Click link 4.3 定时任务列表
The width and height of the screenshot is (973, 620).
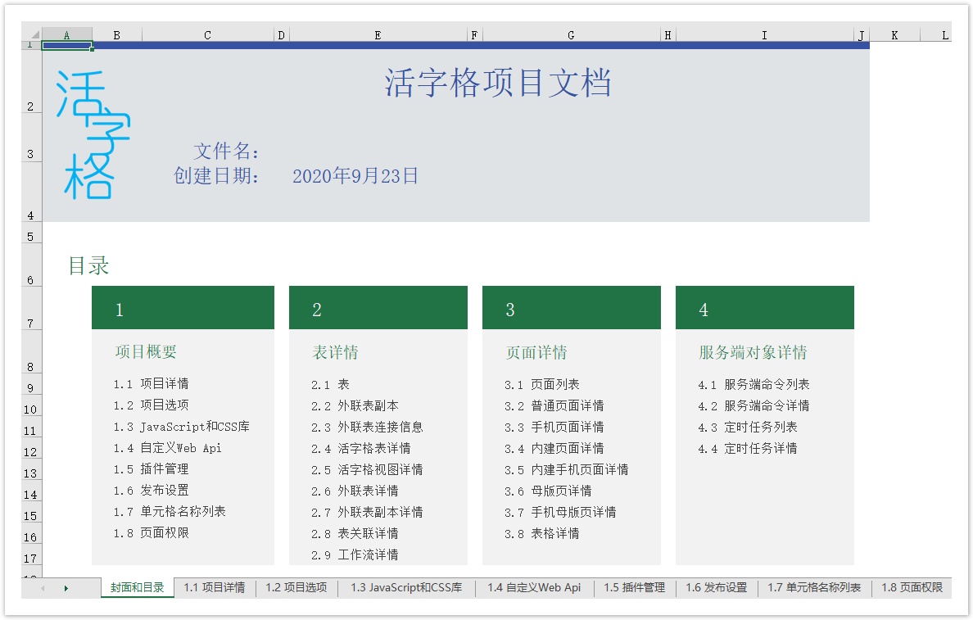(748, 427)
